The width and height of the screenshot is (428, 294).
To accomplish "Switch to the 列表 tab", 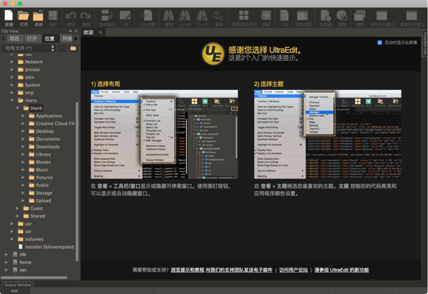I will (x=67, y=38).
